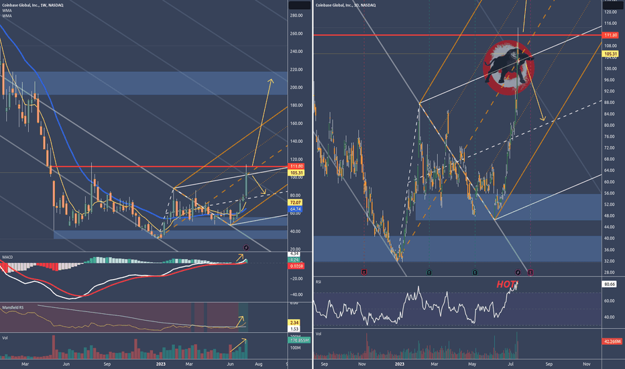Click the first WMA indicator label
The image size is (625, 369).
click(7, 11)
